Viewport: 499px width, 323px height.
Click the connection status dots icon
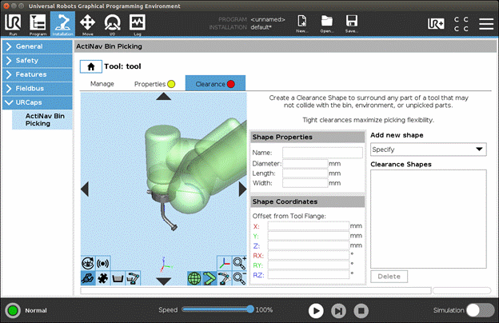pyautogui.click(x=461, y=24)
